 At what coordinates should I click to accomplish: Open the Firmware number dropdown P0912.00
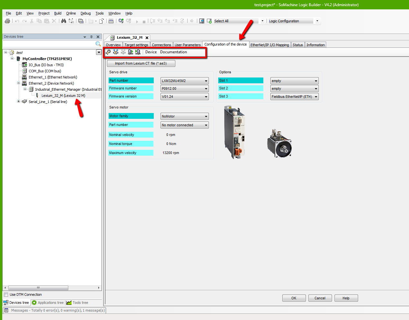pyautogui.click(x=185, y=88)
